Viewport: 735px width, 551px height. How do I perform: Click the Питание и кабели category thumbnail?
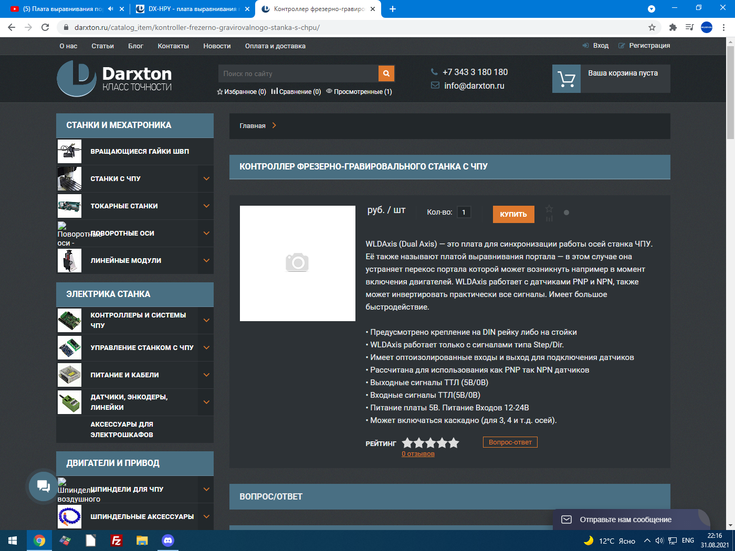pos(70,375)
